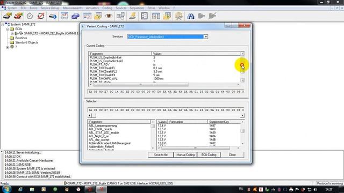The height and width of the screenshot is (193, 344).
Task: Open the Errors menu
Action: [x=33, y=8]
